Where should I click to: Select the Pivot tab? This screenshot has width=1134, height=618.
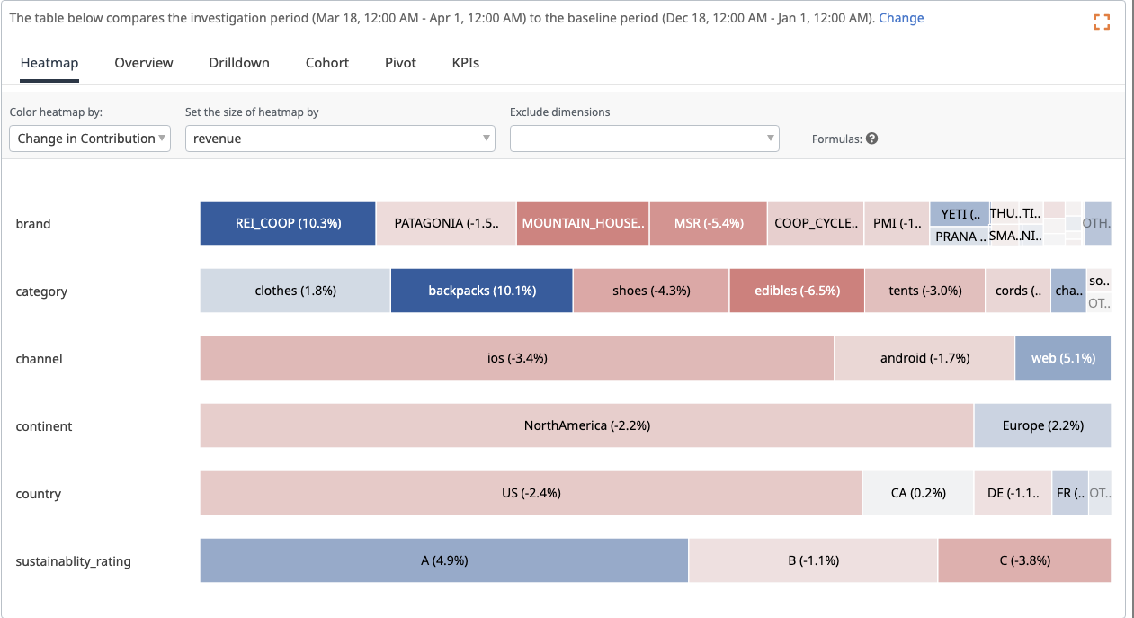tap(400, 63)
